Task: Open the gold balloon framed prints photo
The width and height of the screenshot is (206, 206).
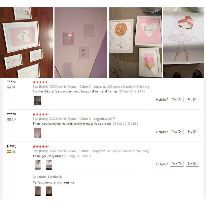Action: [136, 42]
